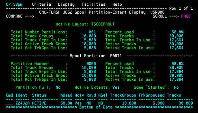Click the Rsvd NO value in Z24J2A row
198x113 pixels.
(89, 103)
